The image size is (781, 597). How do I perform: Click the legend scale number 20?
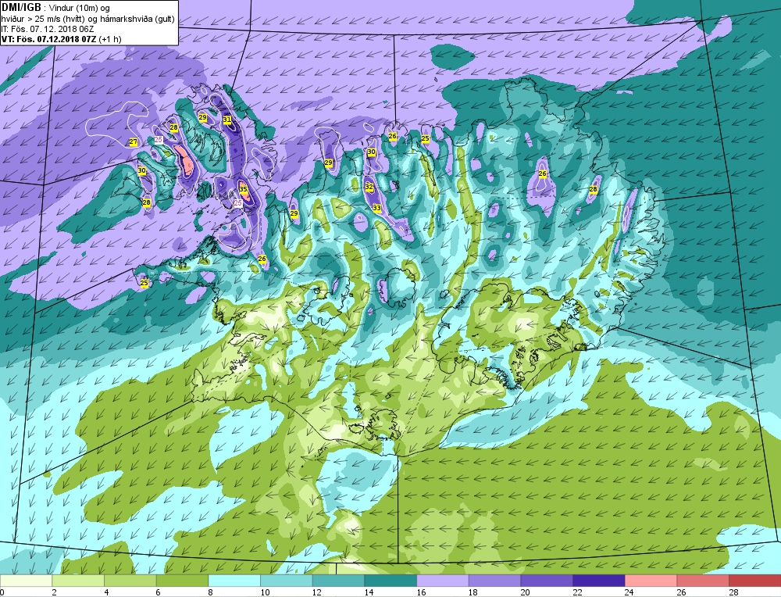coord(525,592)
